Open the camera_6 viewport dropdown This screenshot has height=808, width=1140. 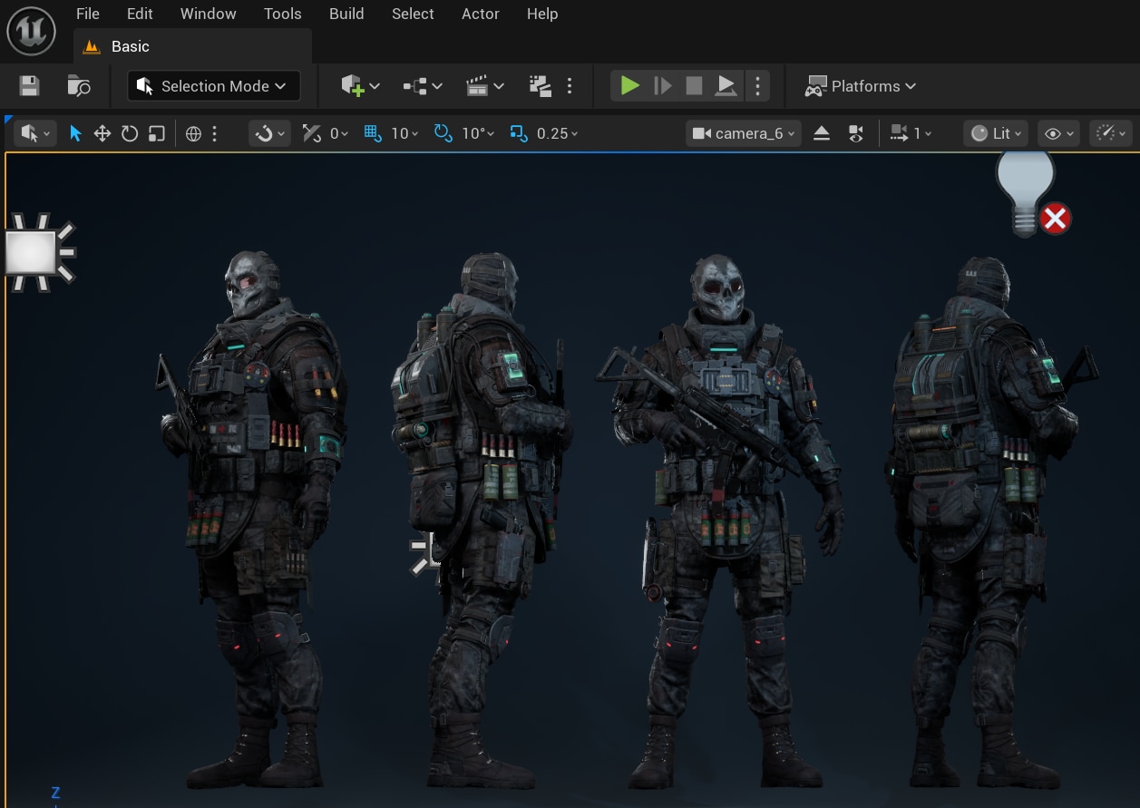744,133
